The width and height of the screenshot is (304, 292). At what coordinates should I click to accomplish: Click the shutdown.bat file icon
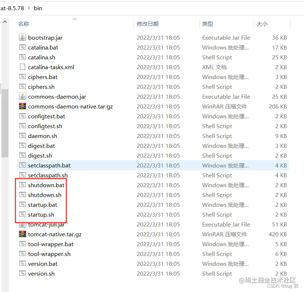coord(23,185)
